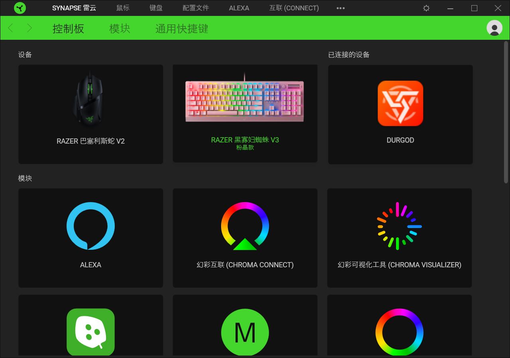
Task: Maximize the Synapse window
Action: pyautogui.click(x=474, y=8)
